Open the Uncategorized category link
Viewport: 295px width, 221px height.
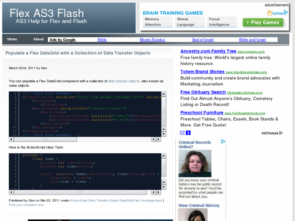(151, 200)
